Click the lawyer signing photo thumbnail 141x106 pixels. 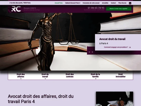[115, 99]
